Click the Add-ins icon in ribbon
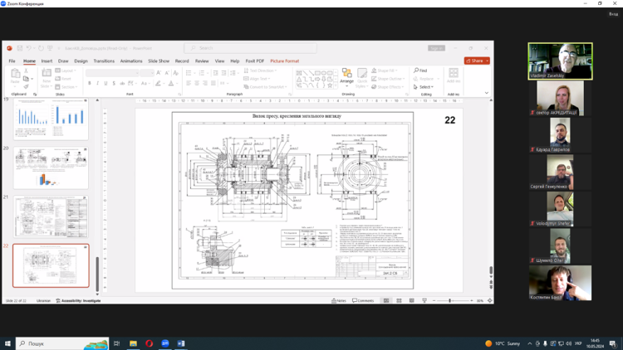The height and width of the screenshot is (350, 623). pyautogui.click(x=454, y=76)
